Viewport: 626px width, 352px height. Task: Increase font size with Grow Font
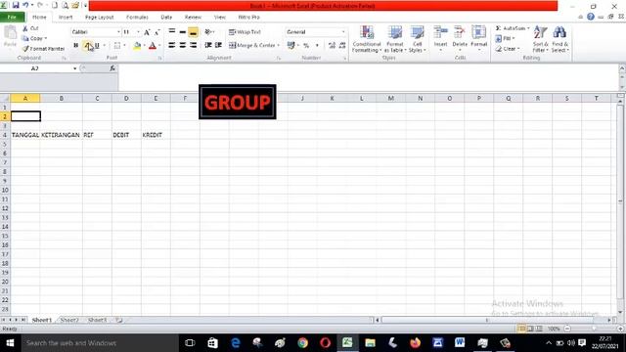coord(147,32)
